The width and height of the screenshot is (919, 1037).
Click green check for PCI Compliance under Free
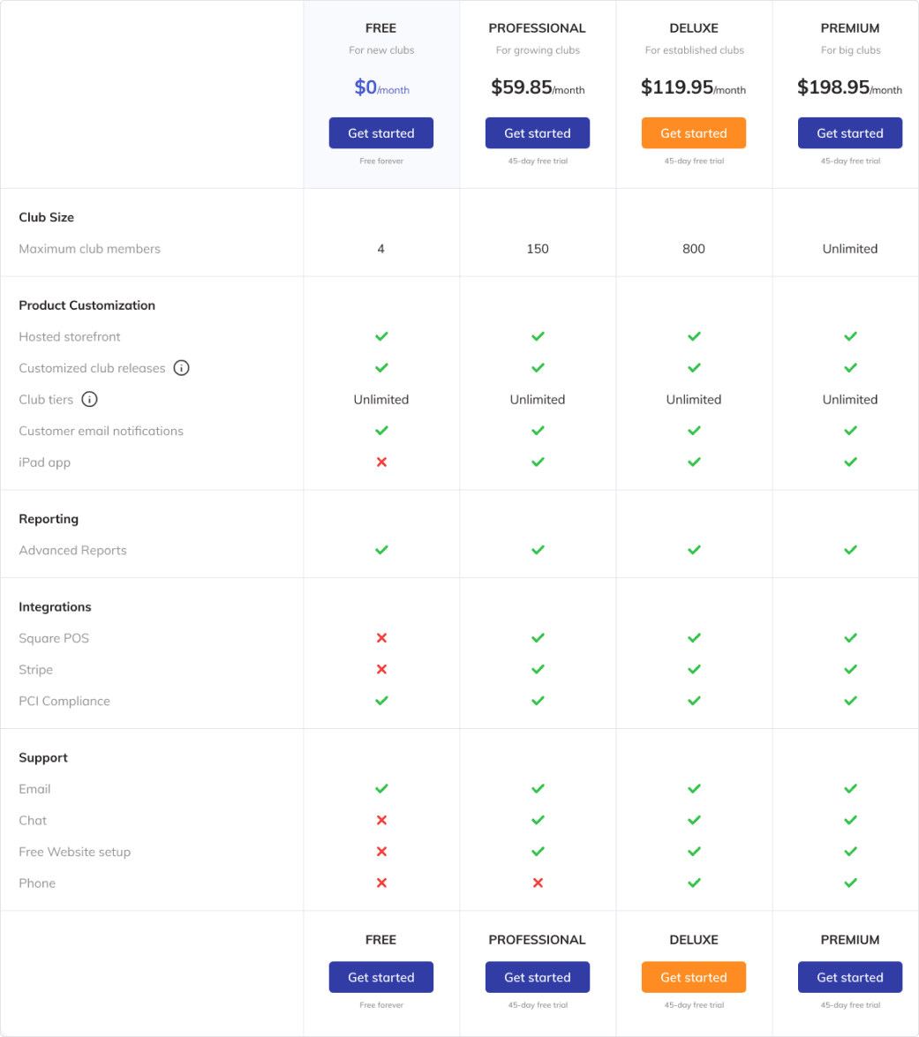click(x=381, y=701)
